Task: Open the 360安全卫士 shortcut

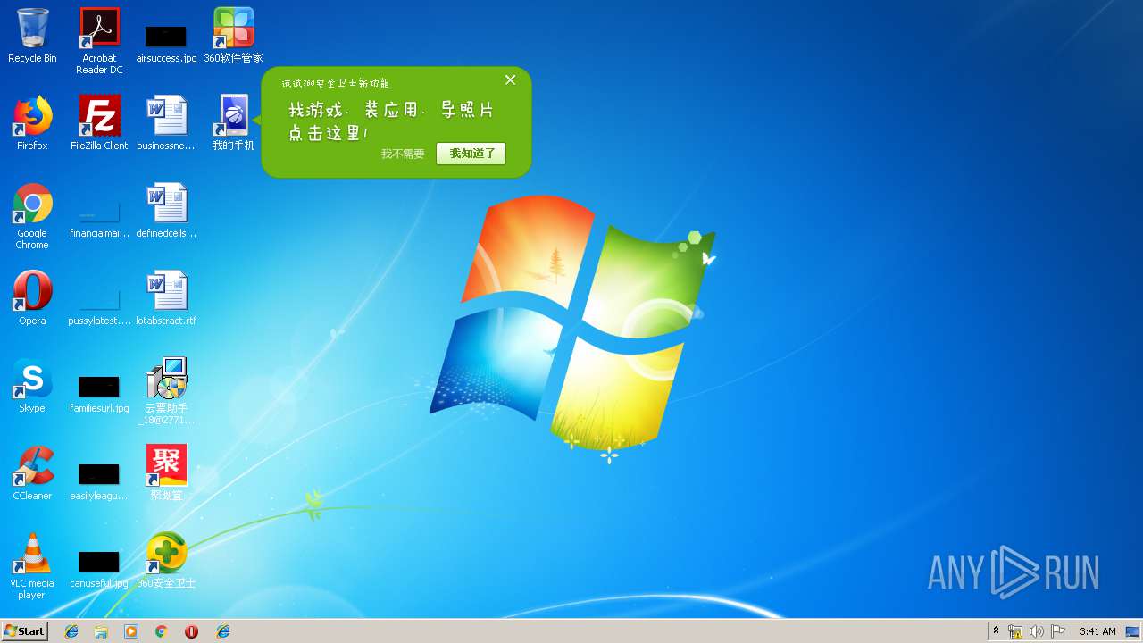Action: coord(166,561)
